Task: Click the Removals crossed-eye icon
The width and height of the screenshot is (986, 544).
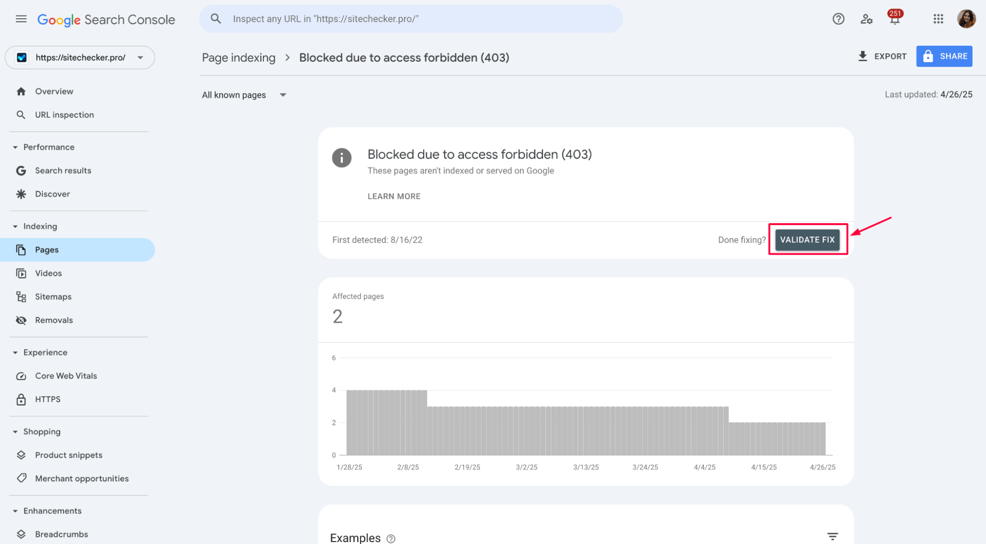Action: tap(21, 320)
